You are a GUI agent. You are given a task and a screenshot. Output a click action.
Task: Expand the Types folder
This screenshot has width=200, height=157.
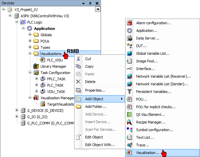pyautogui.click(x=30, y=47)
